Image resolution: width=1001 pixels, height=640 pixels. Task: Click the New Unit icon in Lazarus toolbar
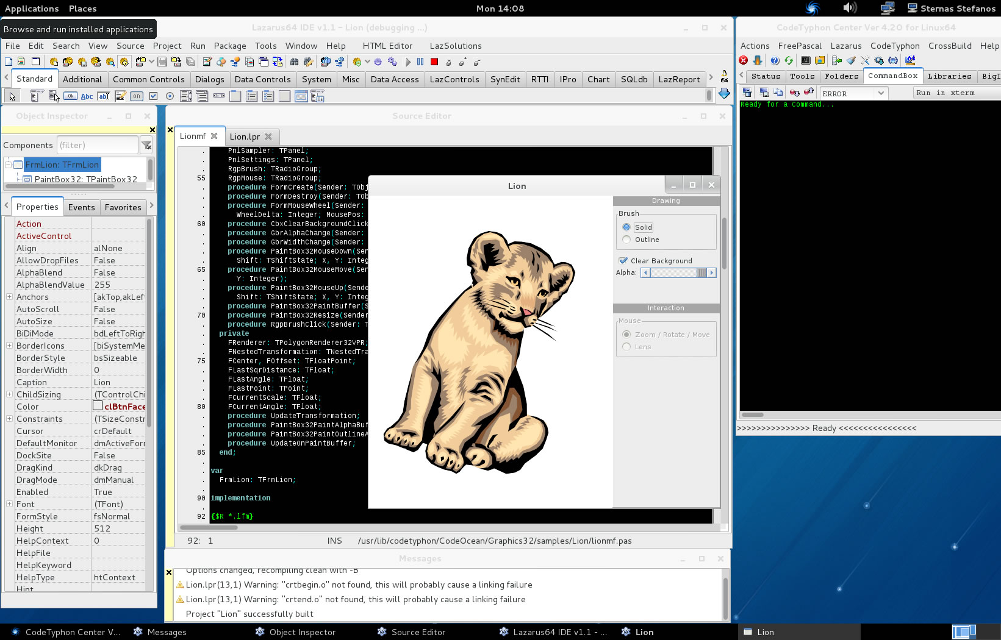21,62
